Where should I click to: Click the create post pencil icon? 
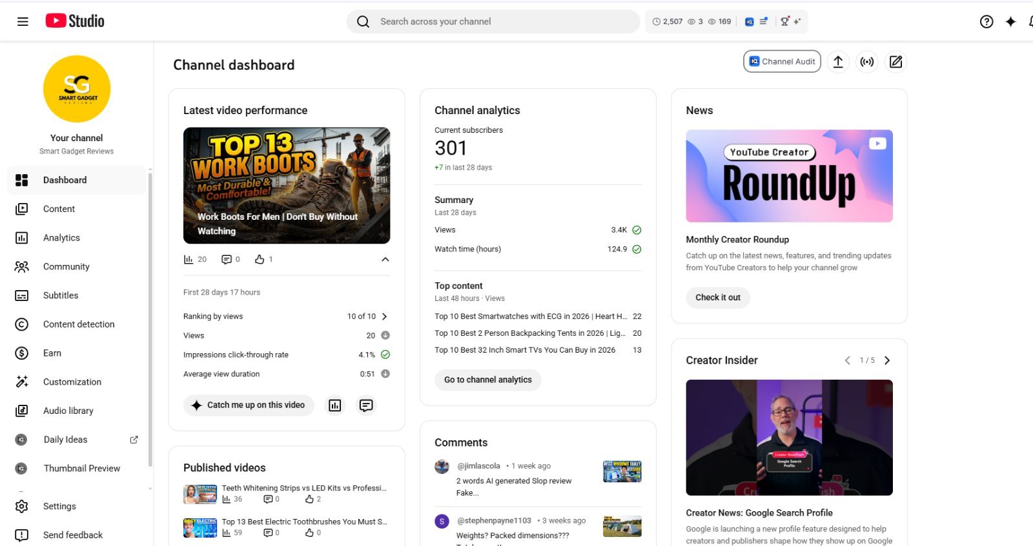[x=896, y=61]
